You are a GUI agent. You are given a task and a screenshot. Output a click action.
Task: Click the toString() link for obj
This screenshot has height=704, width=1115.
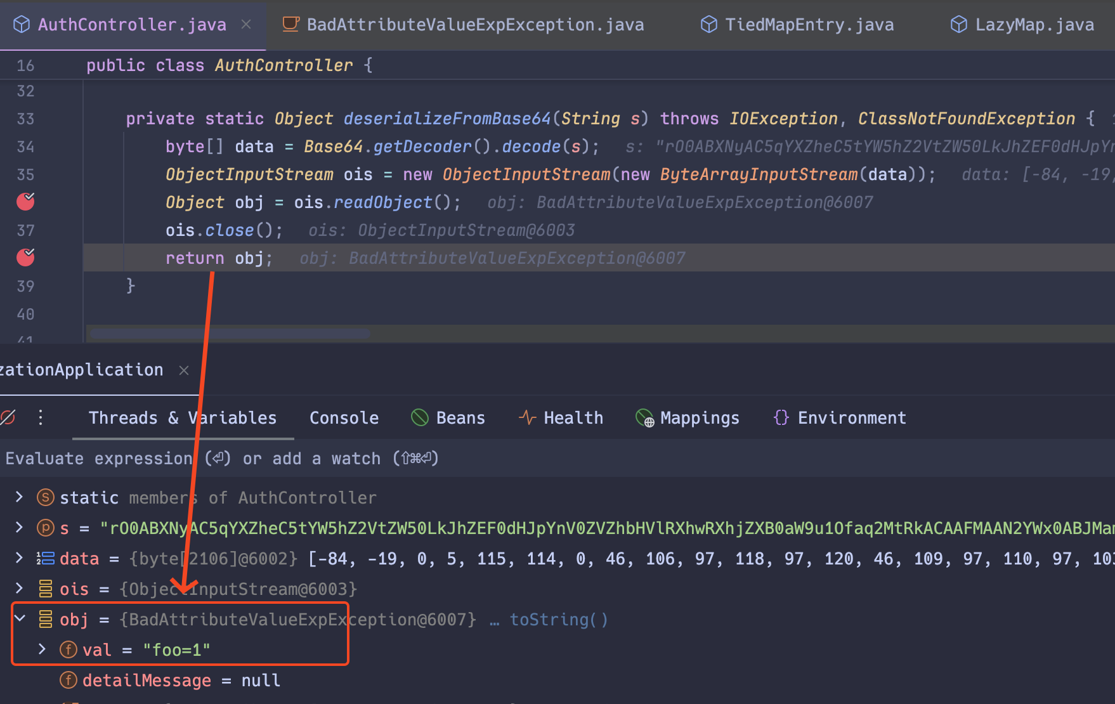559,620
